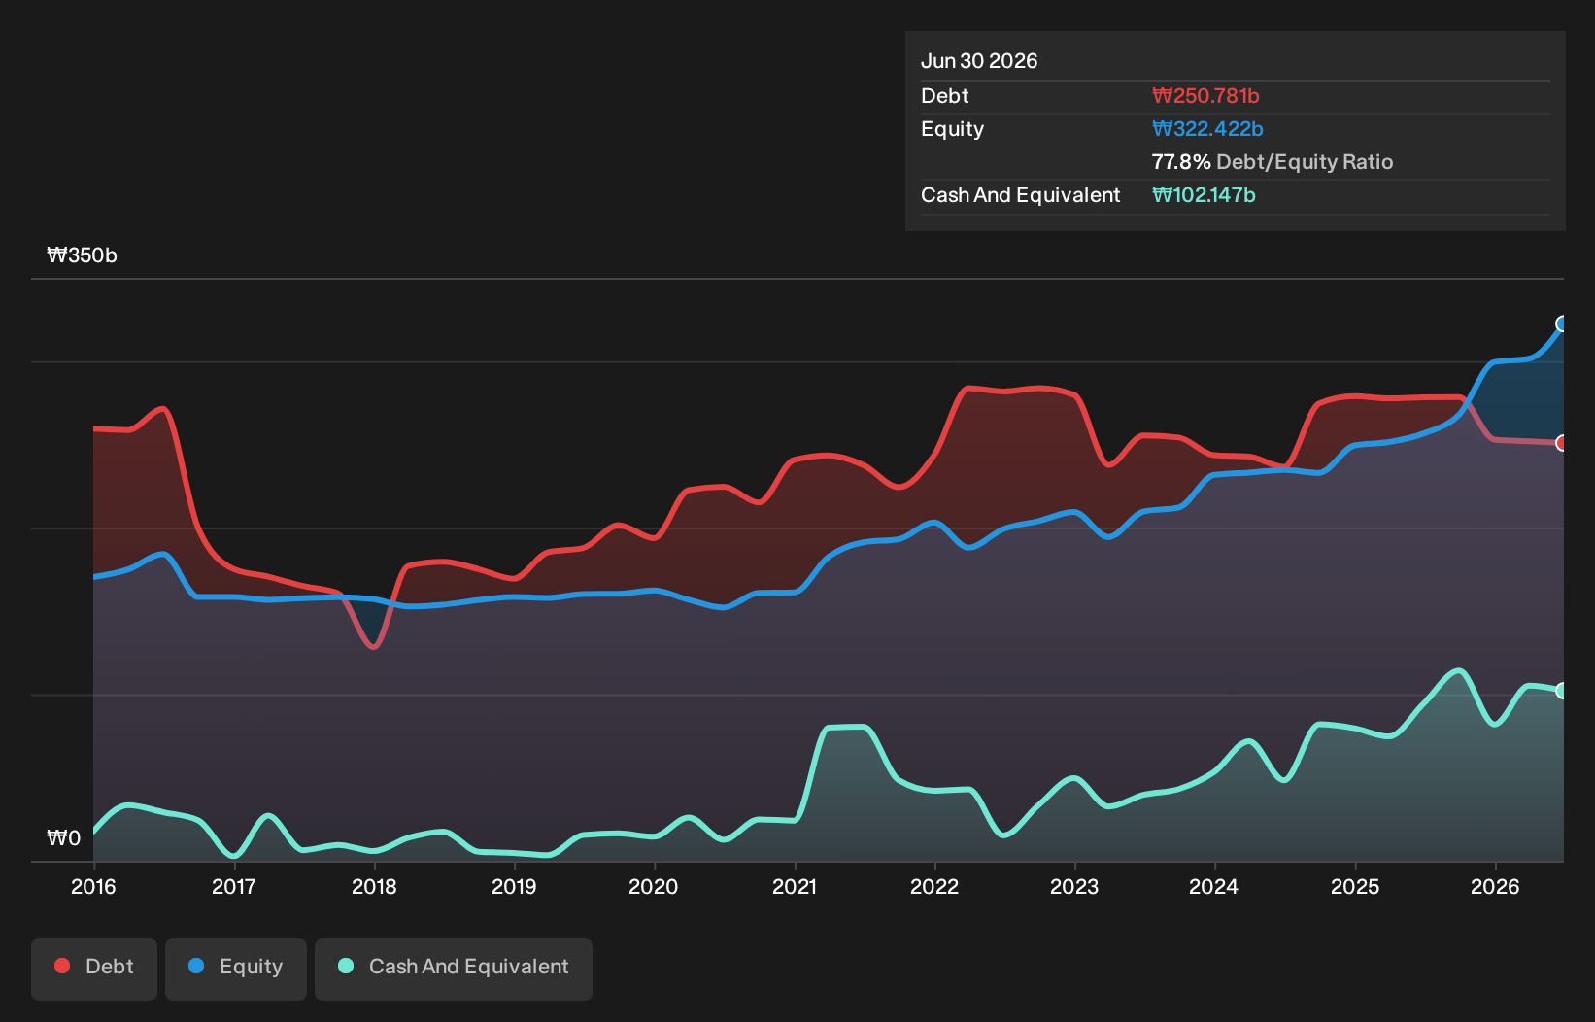Click the 2025 x-axis label
Image resolution: width=1595 pixels, height=1022 pixels.
(1355, 886)
